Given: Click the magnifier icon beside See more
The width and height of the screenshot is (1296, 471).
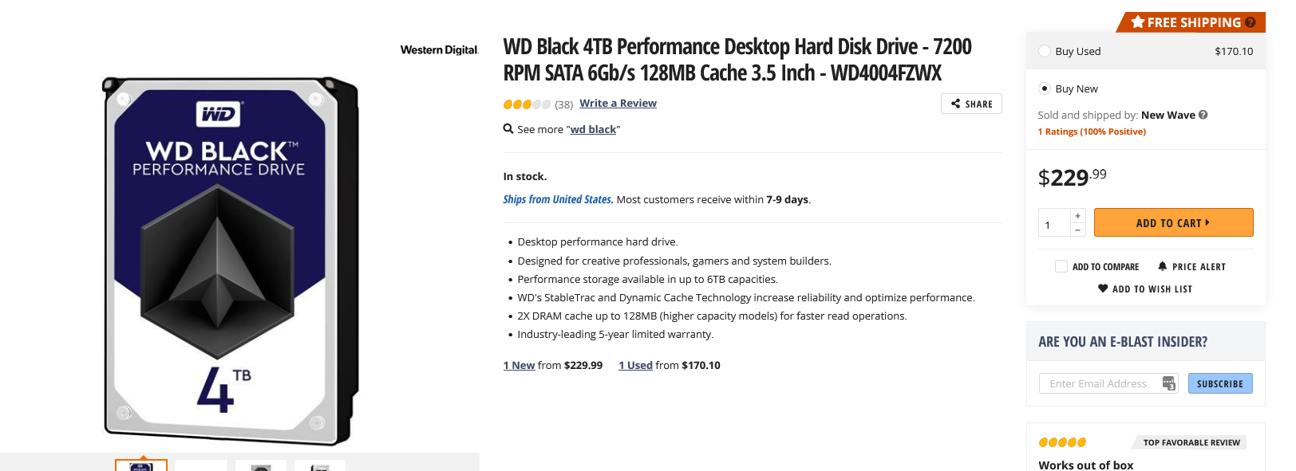Looking at the screenshot, I should [508, 129].
